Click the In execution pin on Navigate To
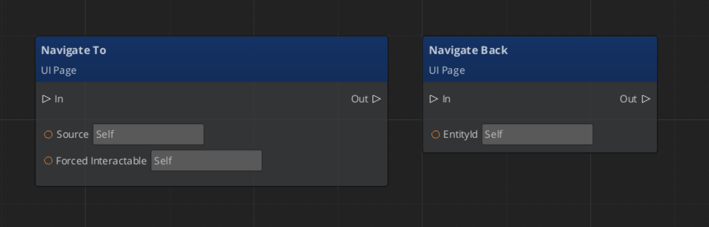The width and height of the screenshot is (709, 227). point(46,99)
